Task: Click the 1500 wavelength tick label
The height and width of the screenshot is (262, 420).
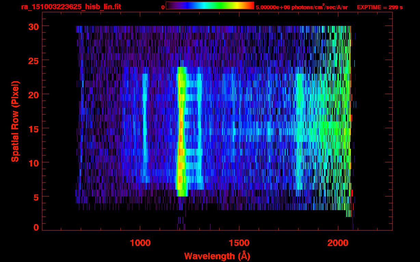Action: pos(239,243)
